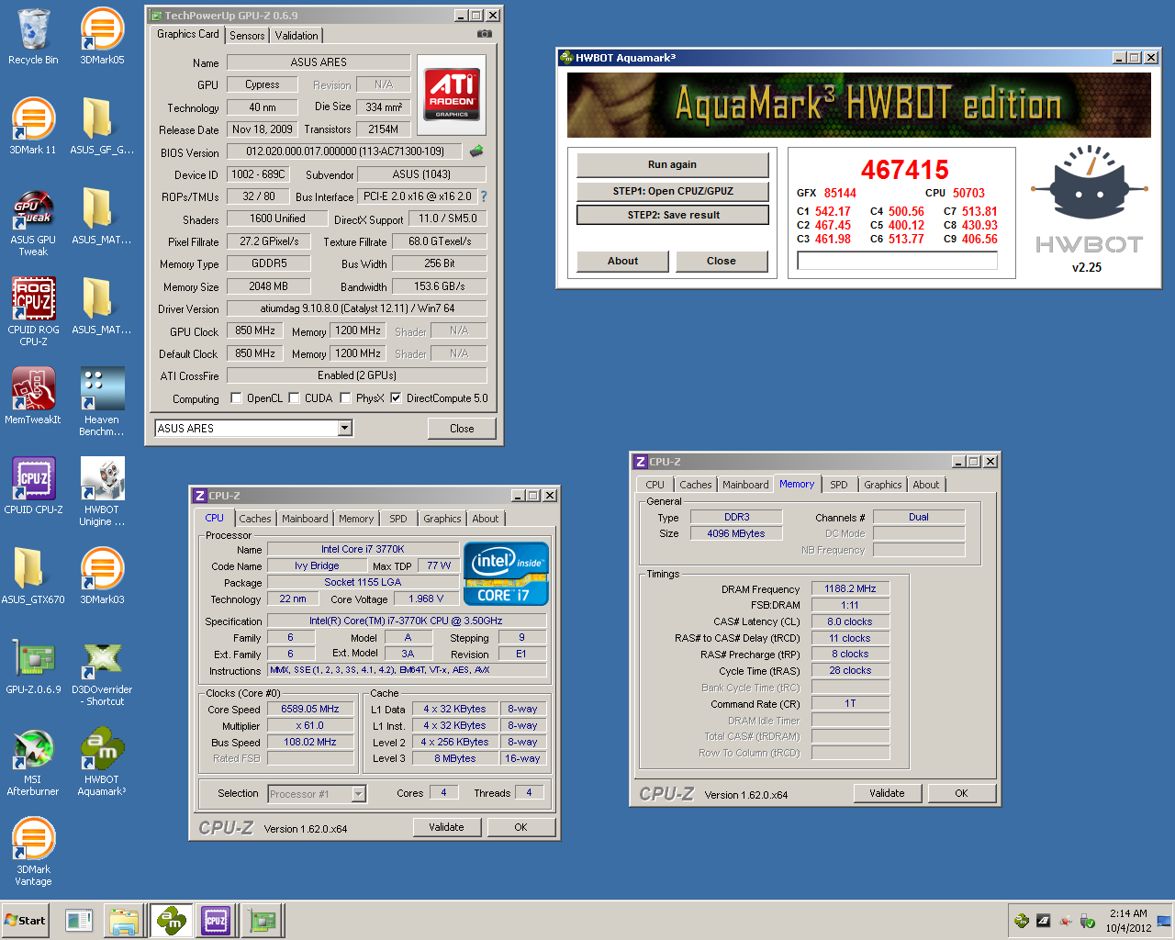This screenshot has width=1175, height=940.
Task: Click the bus interface question mark icon
Action: 484,196
